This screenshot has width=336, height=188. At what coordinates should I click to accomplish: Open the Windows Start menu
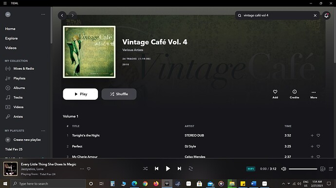[x=5, y=184]
